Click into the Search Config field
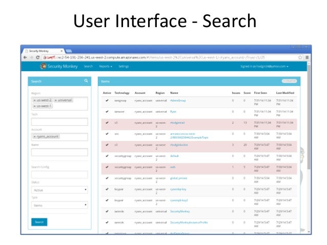 click(x=59, y=174)
